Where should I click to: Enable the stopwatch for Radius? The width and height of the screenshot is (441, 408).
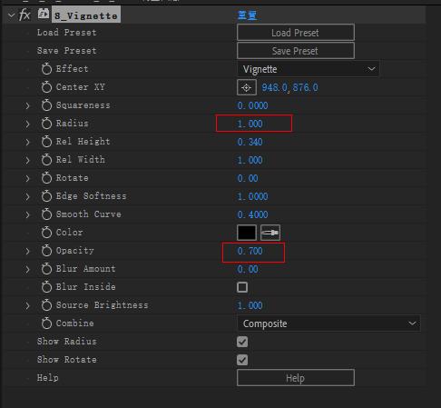click(46, 124)
